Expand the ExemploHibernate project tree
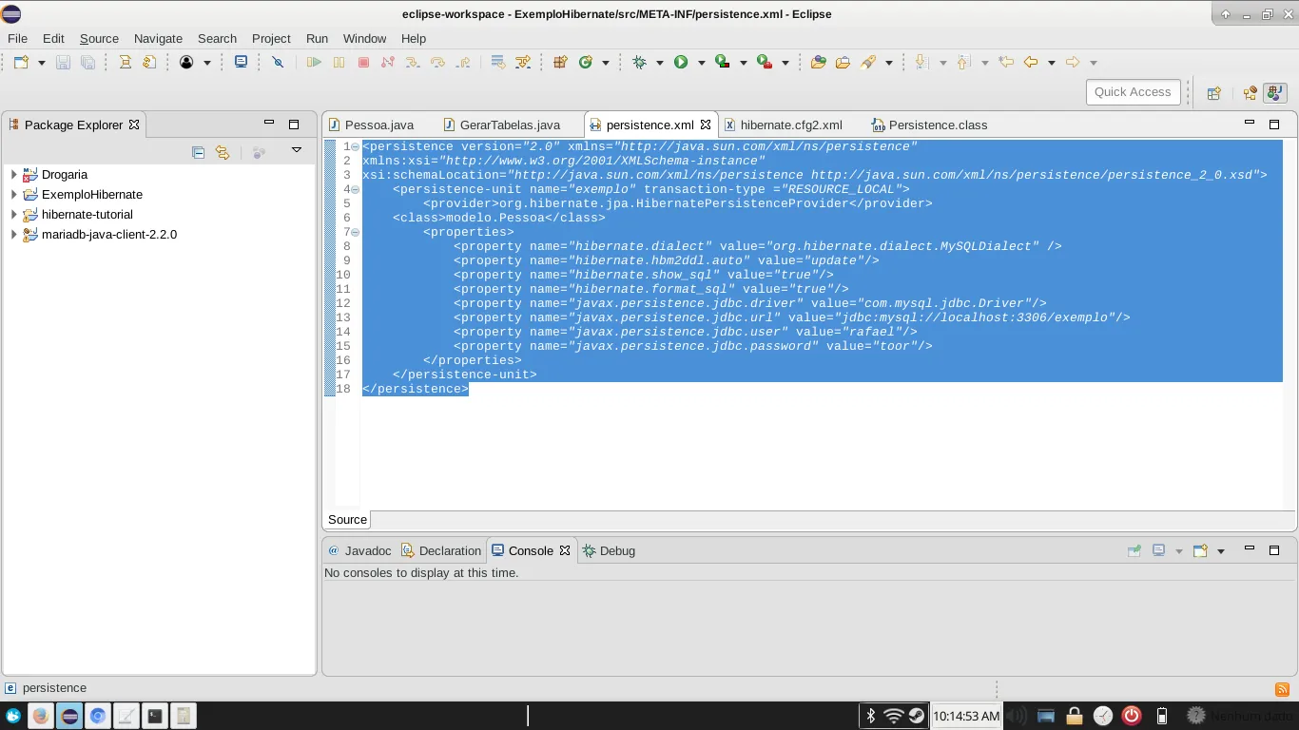1299x730 pixels. 13,195
